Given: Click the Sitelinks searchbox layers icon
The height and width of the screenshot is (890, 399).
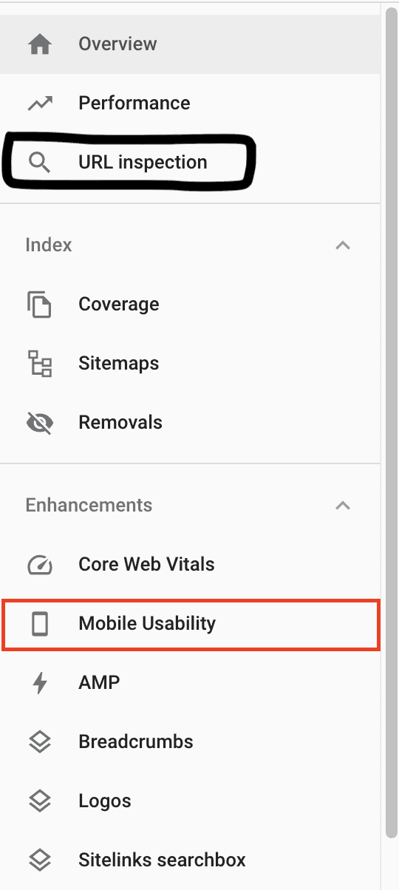Looking at the screenshot, I should 40,860.
